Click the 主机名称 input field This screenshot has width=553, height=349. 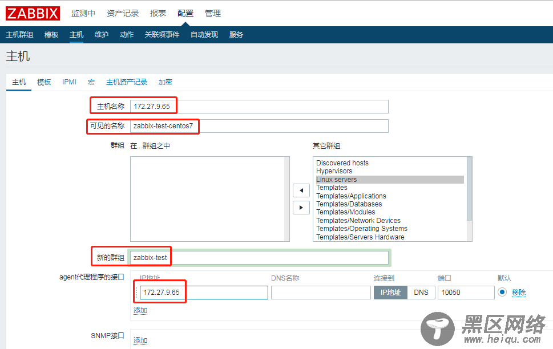[x=259, y=107]
